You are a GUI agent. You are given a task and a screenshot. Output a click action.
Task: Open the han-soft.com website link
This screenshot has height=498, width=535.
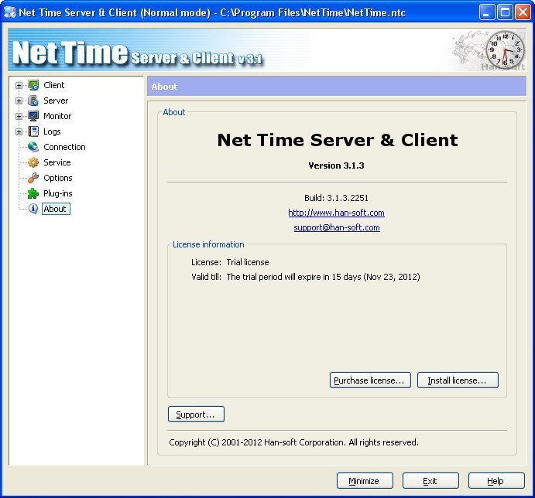click(x=336, y=213)
